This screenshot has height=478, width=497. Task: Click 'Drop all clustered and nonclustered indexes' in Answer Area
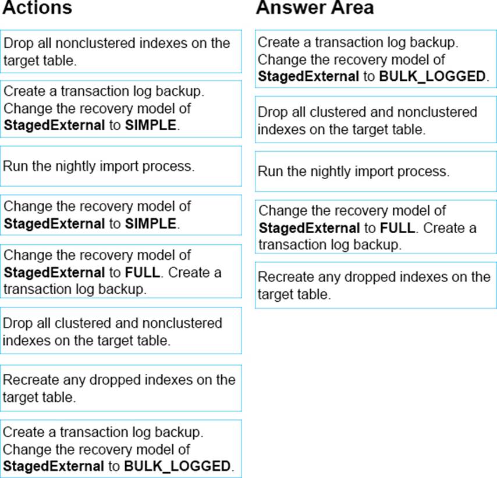point(375,120)
